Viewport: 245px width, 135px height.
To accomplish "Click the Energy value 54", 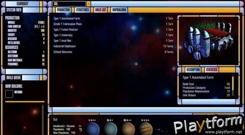I will coord(43,35).
